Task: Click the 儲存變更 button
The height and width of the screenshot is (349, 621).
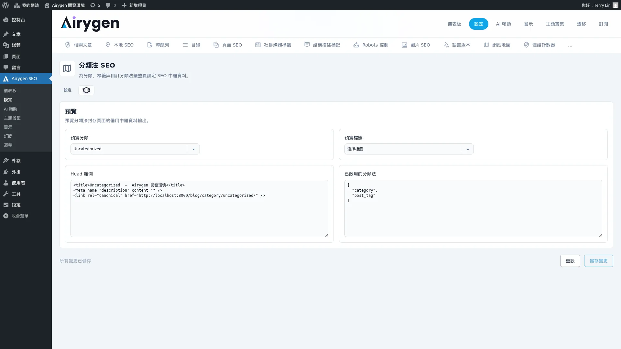Action: [x=599, y=261]
